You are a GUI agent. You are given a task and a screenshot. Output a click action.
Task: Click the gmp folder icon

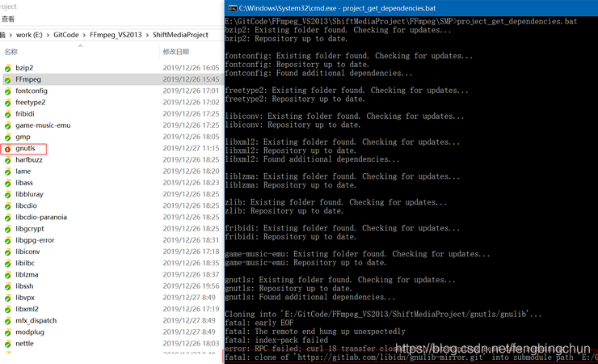pyautogui.click(x=7, y=137)
